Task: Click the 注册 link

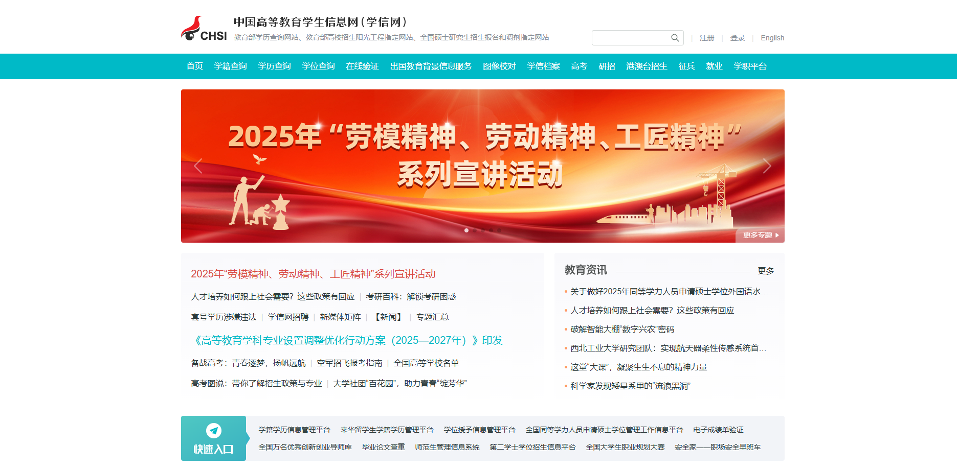Action: point(706,38)
